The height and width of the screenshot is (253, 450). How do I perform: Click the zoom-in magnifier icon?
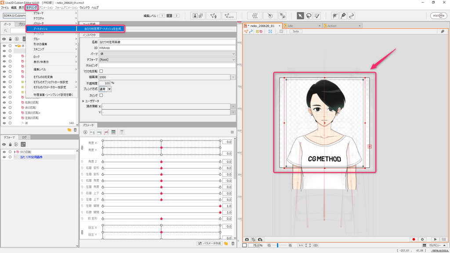pyautogui.click(x=290, y=245)
